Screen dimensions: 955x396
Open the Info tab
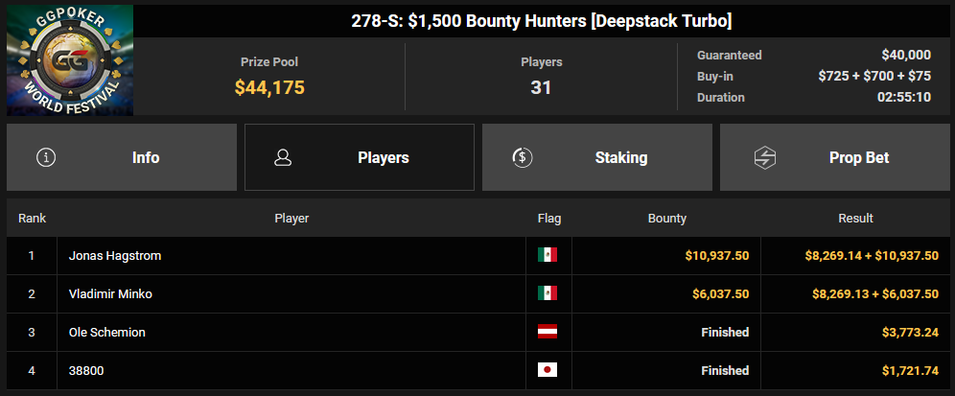(x=122, y=158)
